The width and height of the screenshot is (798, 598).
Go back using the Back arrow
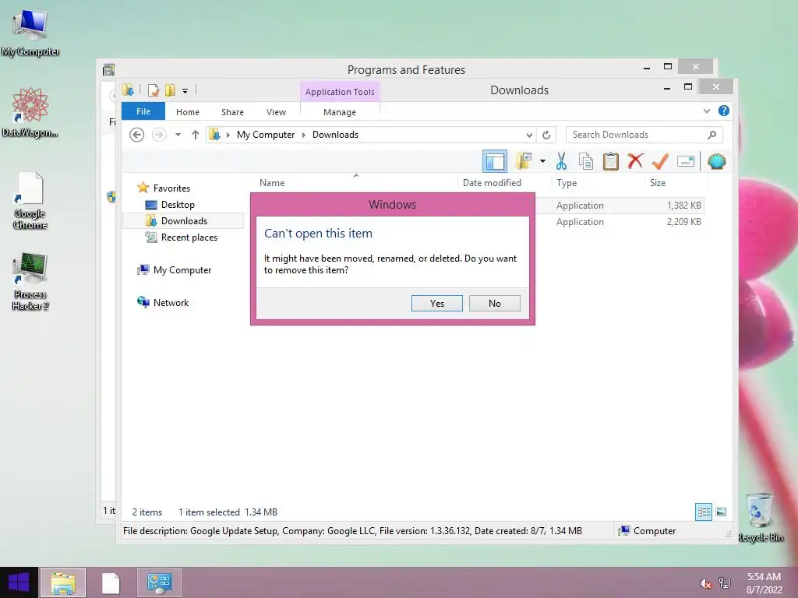coord(136,135)
